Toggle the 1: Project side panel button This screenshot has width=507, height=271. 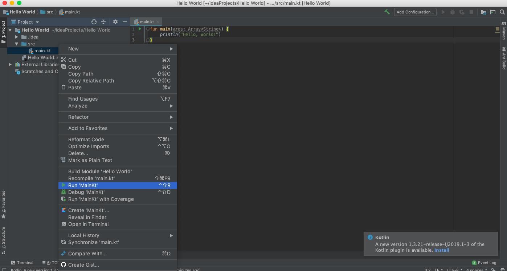coord(3,32)
